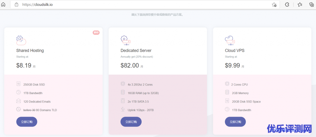Click the Cloud VPS plan icon
Viewport: 316px width, 137px height.
[x=230, y=40]
